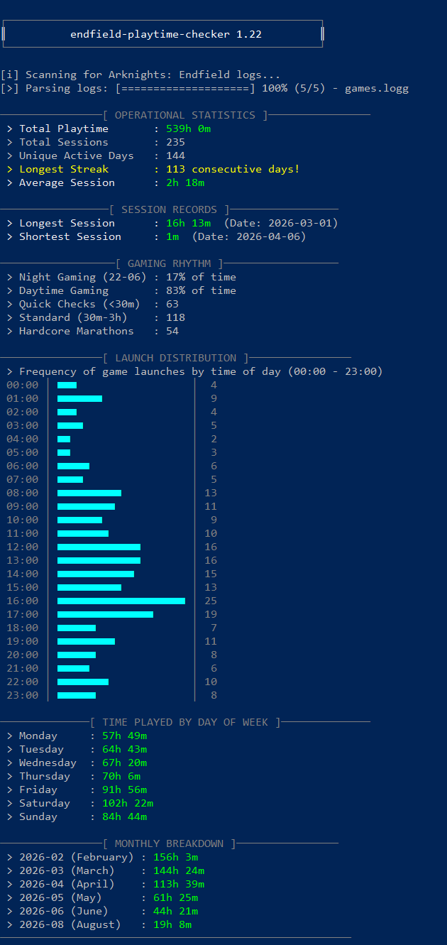Select Friday playtime '91h 56m'
This screenshot has height=945, width=447.
tap(124, 790)
